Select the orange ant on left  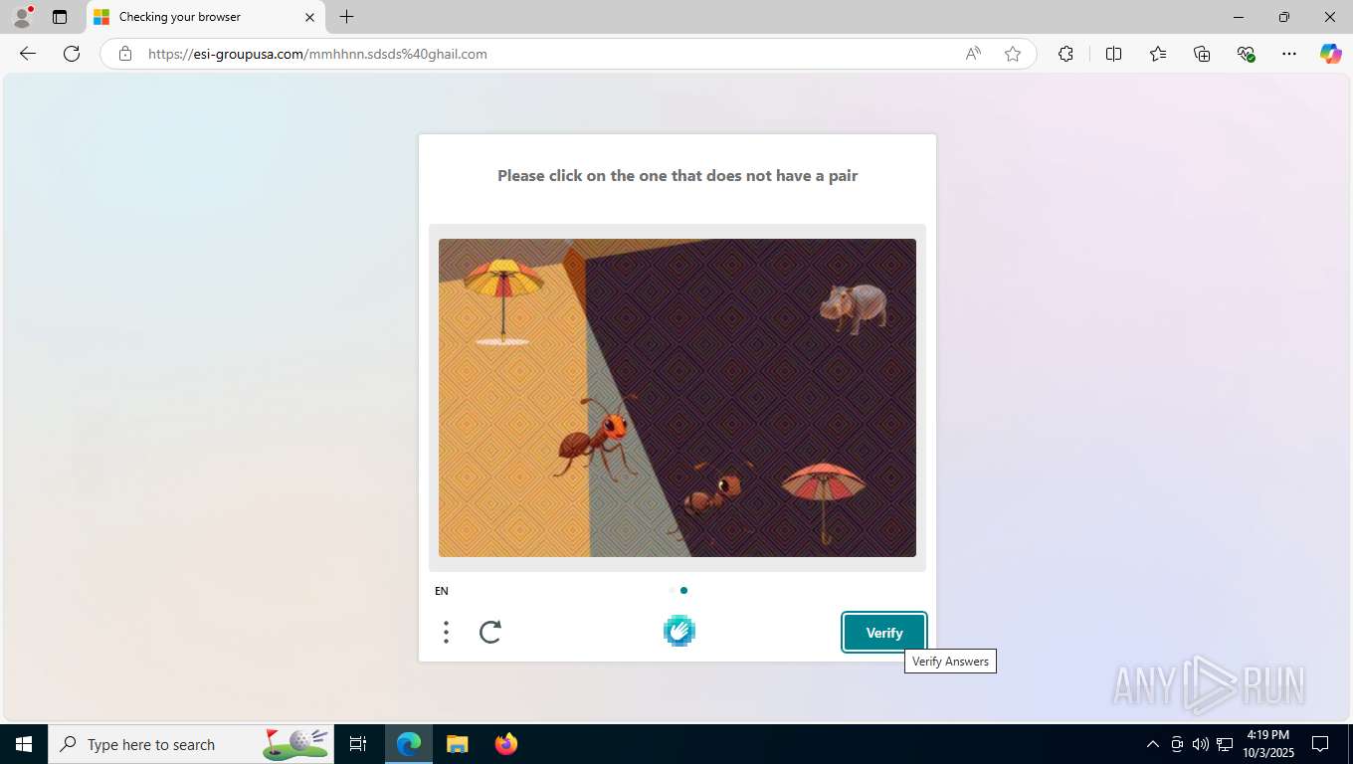tap(595, 436)
